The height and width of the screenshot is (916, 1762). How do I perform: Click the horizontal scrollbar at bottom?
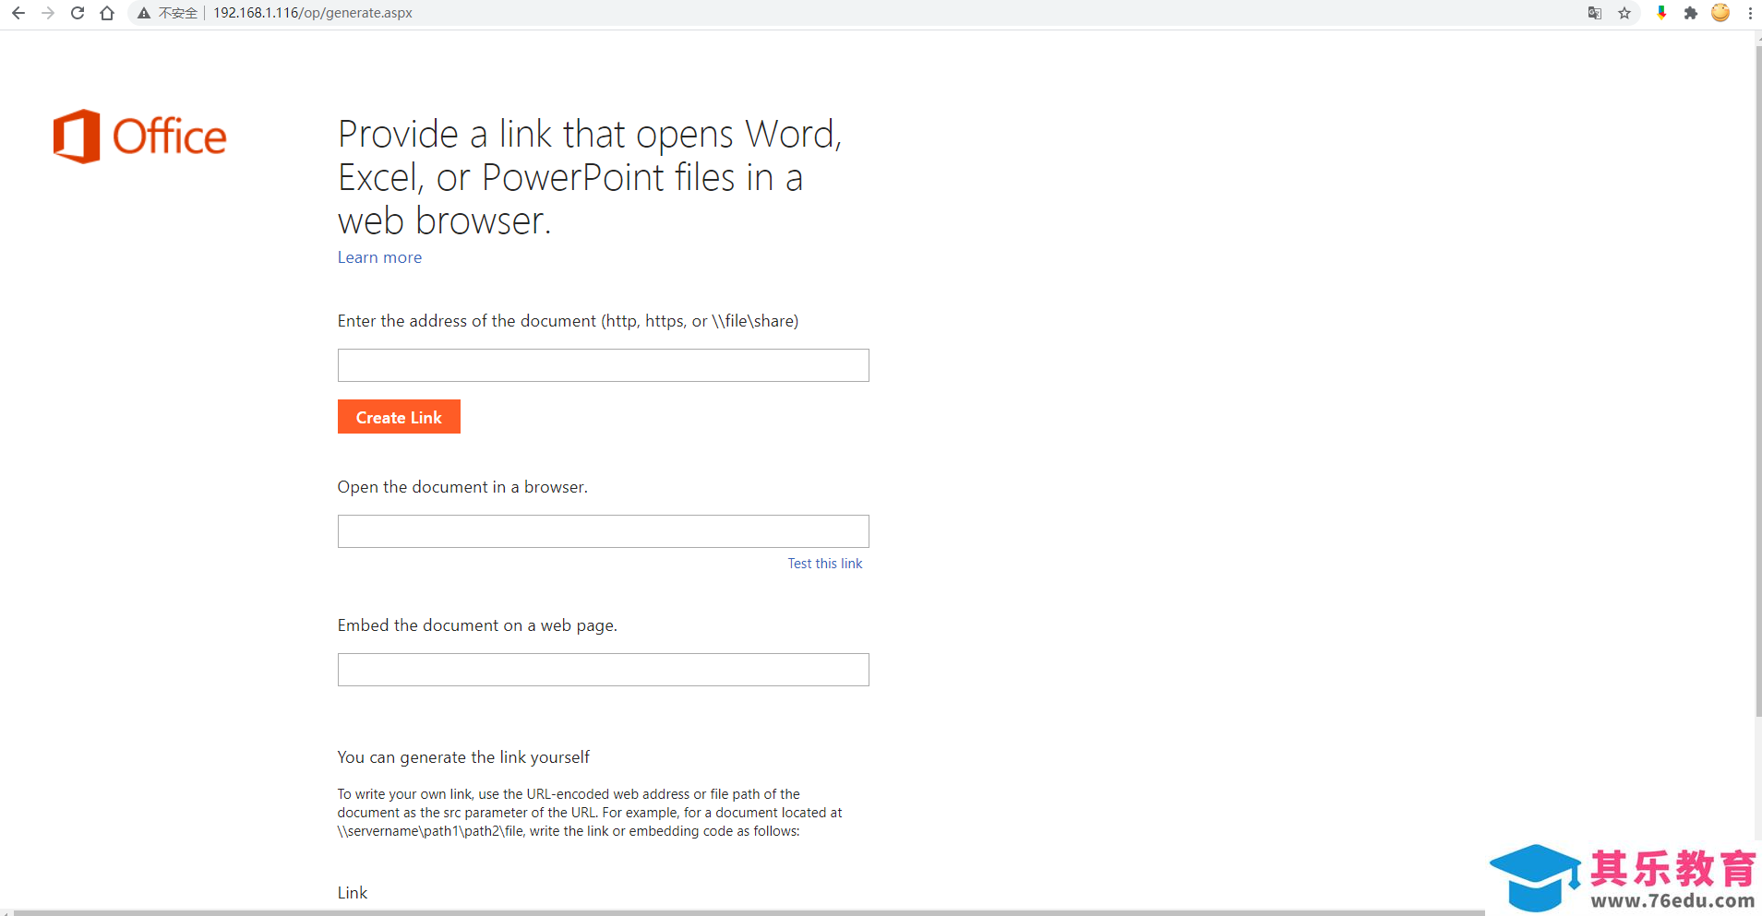coord(749,912)
